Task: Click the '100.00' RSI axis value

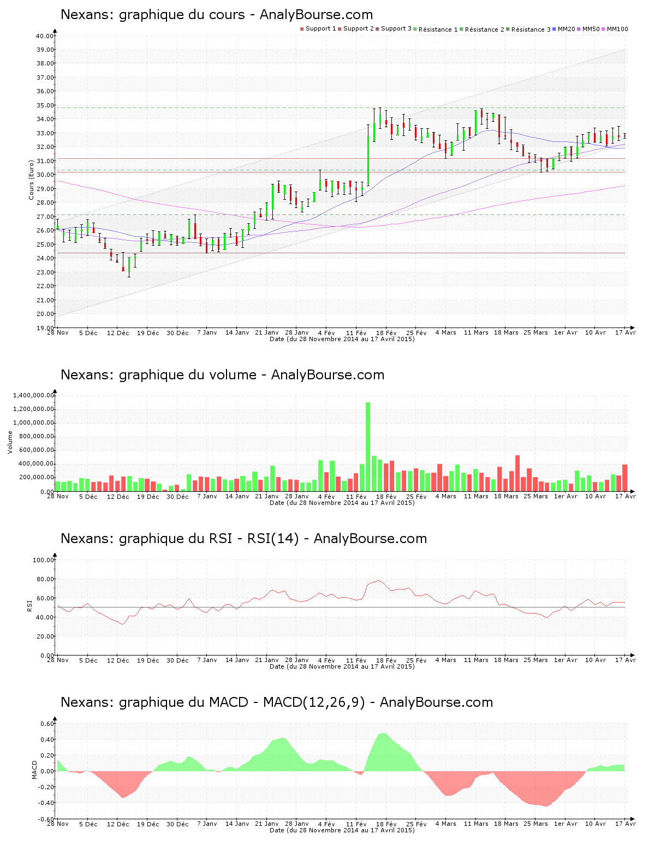Action: (x=43, y=560)
